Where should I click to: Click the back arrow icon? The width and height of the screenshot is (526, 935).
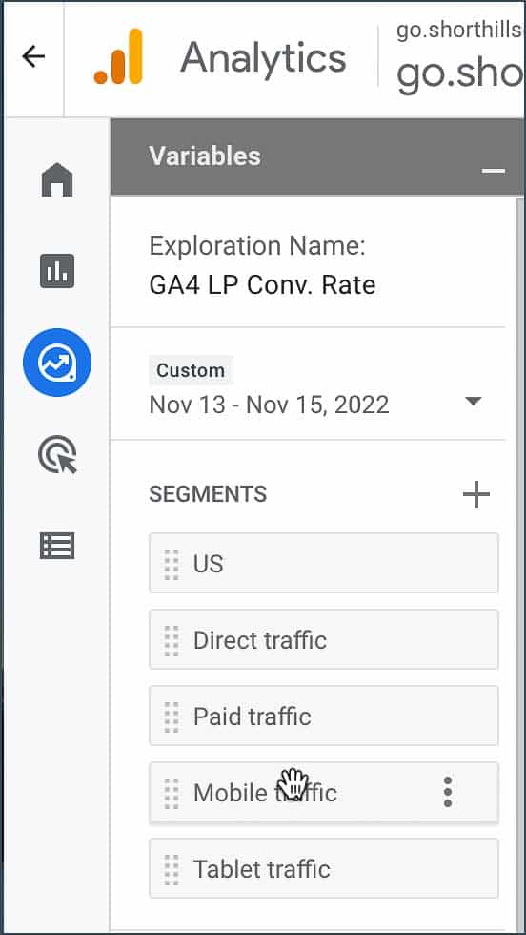point(33,56)
